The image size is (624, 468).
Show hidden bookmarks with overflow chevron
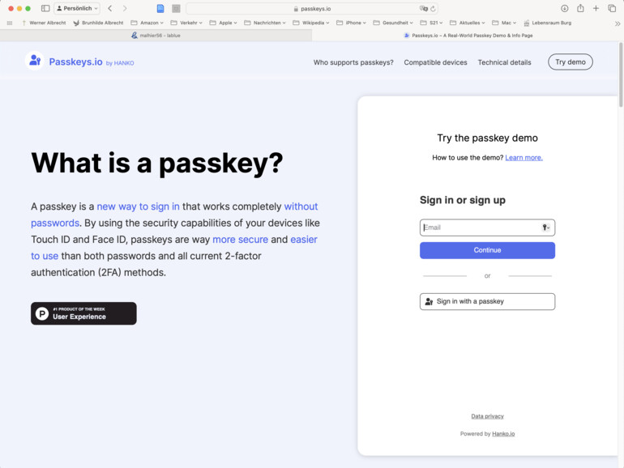pyautogui.click(x=618, y=23)
